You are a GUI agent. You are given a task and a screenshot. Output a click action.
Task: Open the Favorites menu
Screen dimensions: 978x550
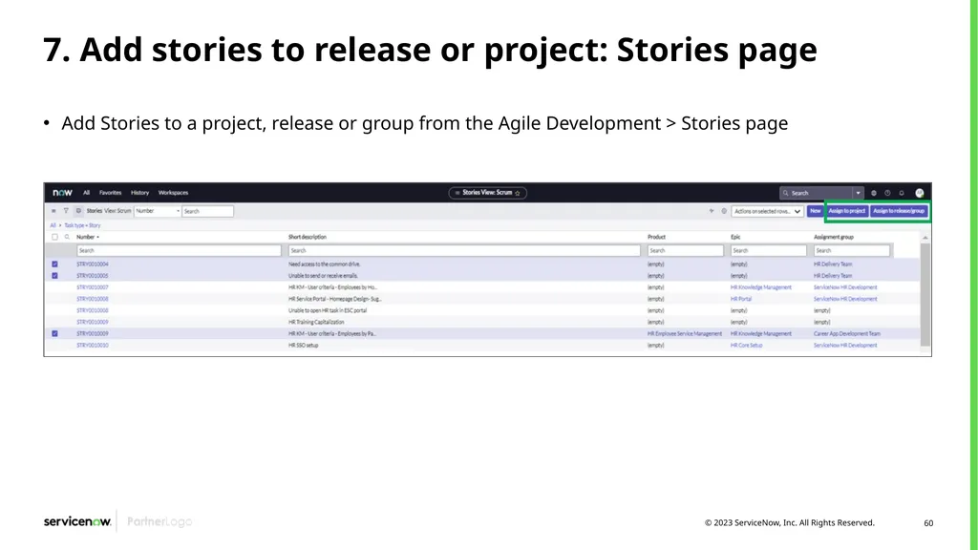(x=111, y=193)
